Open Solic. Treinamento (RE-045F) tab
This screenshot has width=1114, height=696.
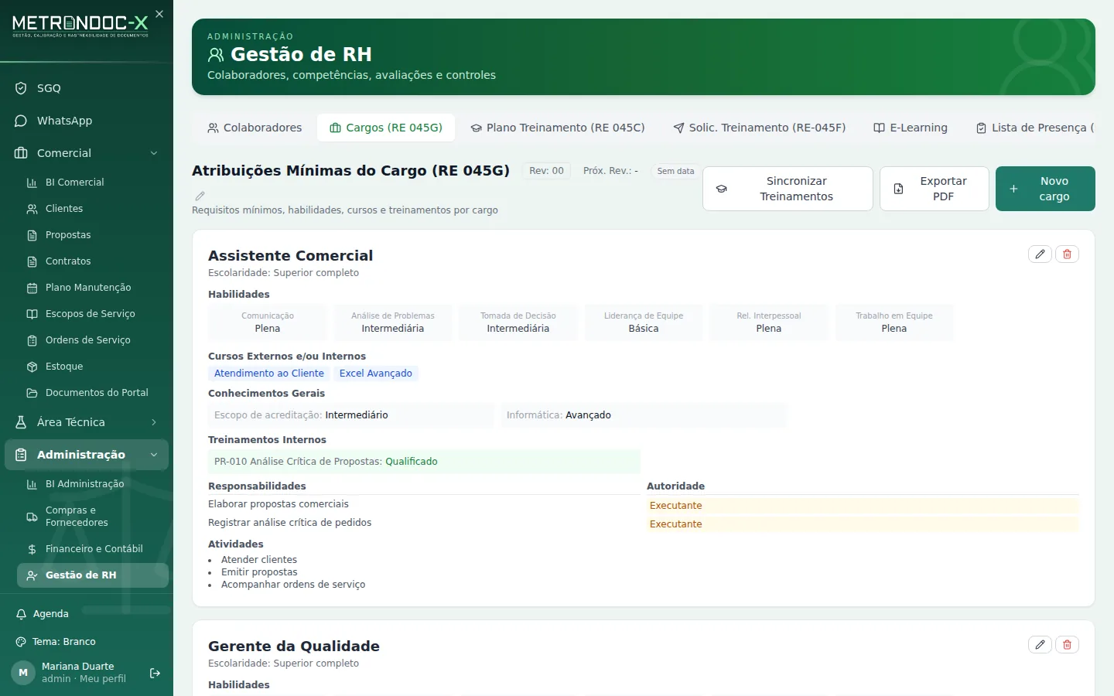tap(760, 128)
